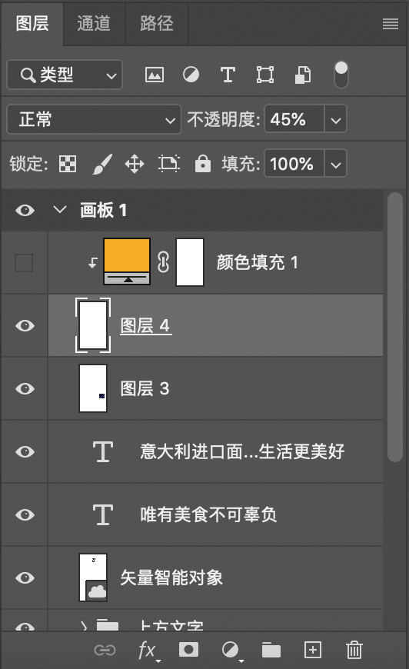Lock transparent pixels checkerboard icon
The width and height of the screenshot is (409, 669).
click(68, 164)
